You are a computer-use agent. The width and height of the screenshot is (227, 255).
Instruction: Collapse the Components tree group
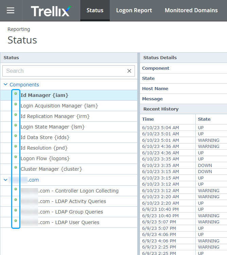pos(5,84)
